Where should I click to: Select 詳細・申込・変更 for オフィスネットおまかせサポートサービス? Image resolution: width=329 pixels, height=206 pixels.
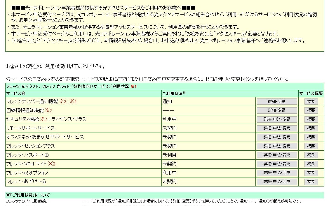[277, 137]
